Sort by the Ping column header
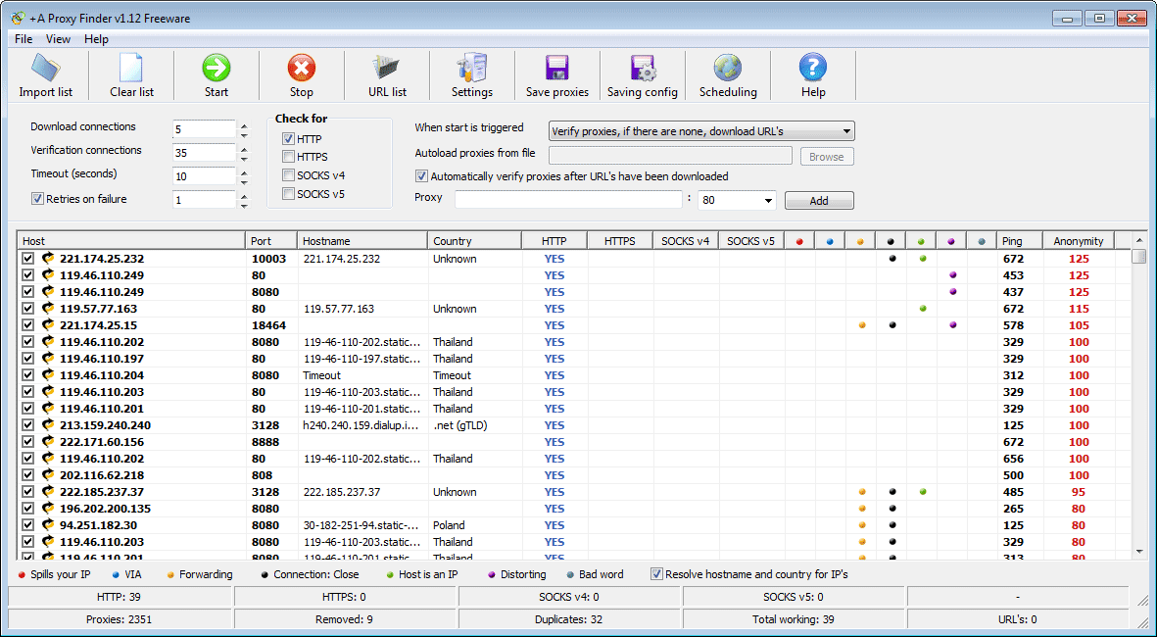This screenshot has height=637, width=1157. coord(1020,241)
